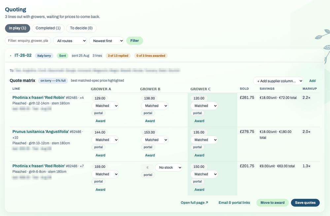Open Grower A status dropdown for #62486
The height and width of the screenshot is (216, 330).
(x=105, y=174)
